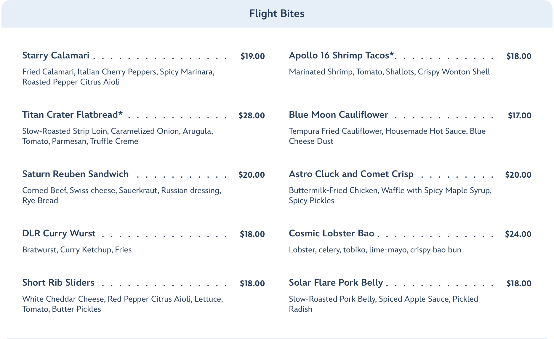The width and height of the screenshot is (554, 339).
Task: Click Astro Cluck and Comet Crisp
Action: pyautogui.click(x=351, y=174)
